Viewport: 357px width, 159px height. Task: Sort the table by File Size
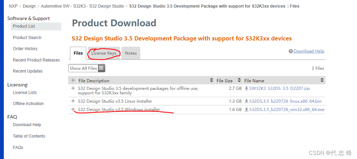[239, 81]
